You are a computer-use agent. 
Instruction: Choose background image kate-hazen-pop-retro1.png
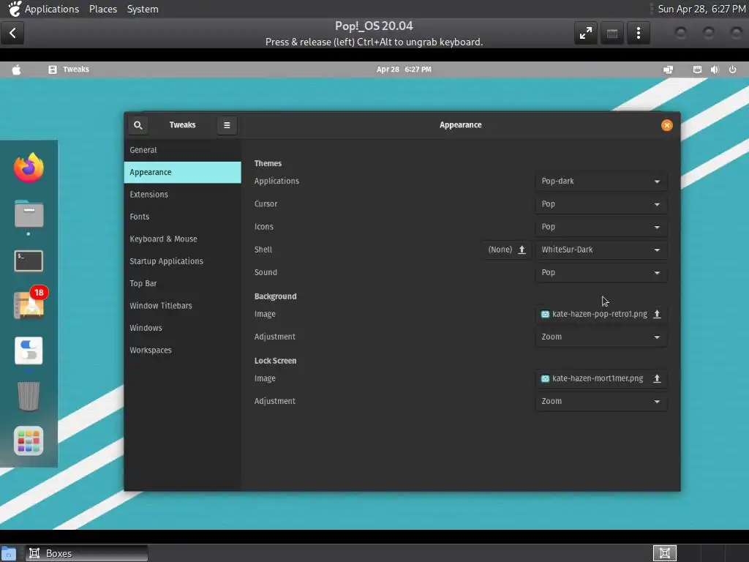[x=601, y=314]
